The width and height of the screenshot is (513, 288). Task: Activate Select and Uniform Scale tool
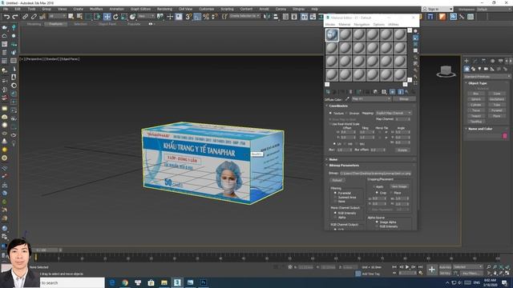point(124,17)
